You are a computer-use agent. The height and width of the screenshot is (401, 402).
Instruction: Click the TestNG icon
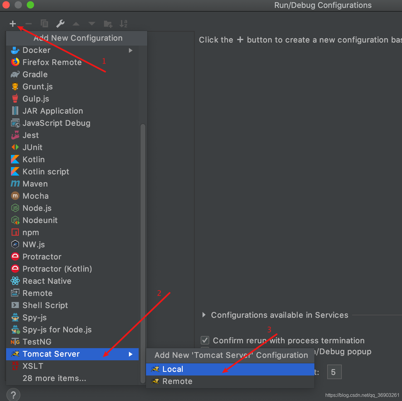15,342
